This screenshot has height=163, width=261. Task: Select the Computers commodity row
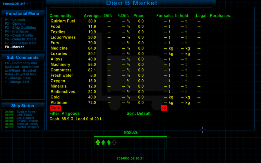(x=61, y=70)
